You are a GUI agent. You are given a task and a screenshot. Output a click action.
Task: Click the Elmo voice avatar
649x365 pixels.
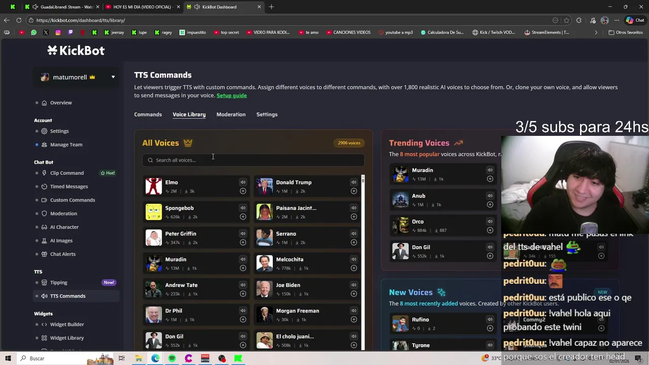point(154,186)
